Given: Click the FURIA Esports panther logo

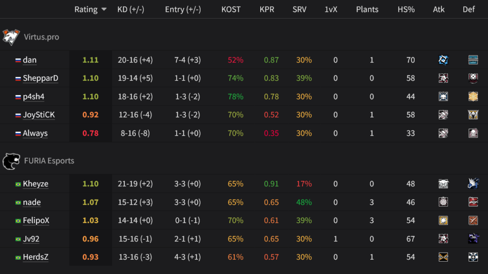Looking at the screenshot, I should click(x=12, y=160).
